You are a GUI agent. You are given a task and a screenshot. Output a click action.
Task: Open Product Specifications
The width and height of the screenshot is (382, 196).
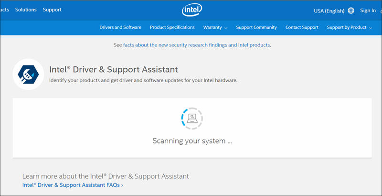coord(172,27)
